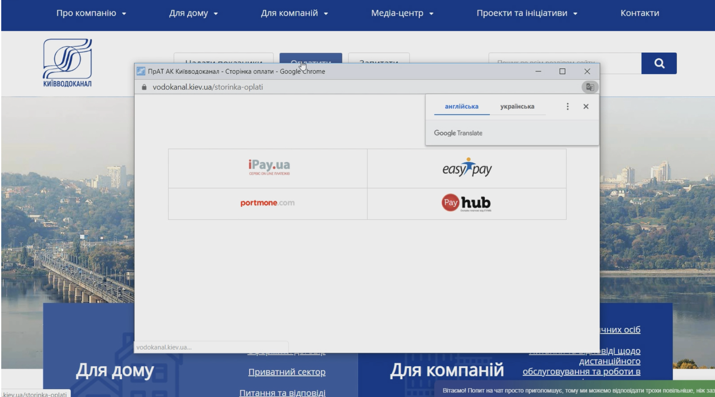Click the Київводоканал logo
The width and height of the screenshot is (715, 397).
(67, 63)
